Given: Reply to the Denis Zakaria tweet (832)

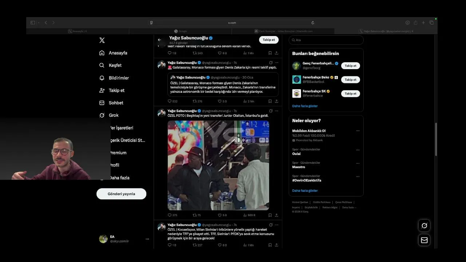Looking at the screenshot, I should coord(173,101).
